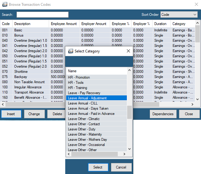Click the Select Category dialog app icon
201x174 pixels.
point(71,51)
